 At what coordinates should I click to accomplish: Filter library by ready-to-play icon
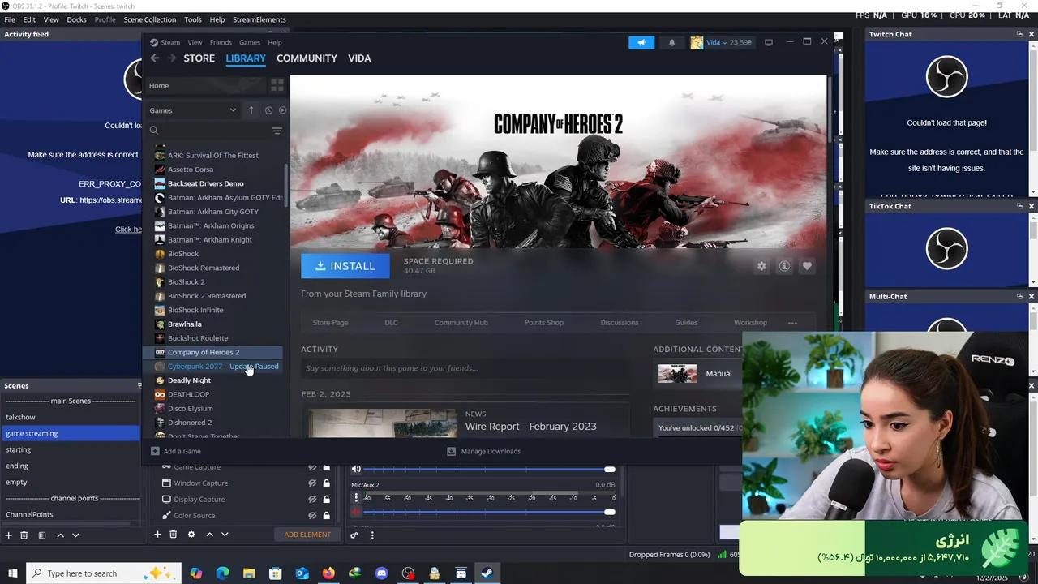282,110
